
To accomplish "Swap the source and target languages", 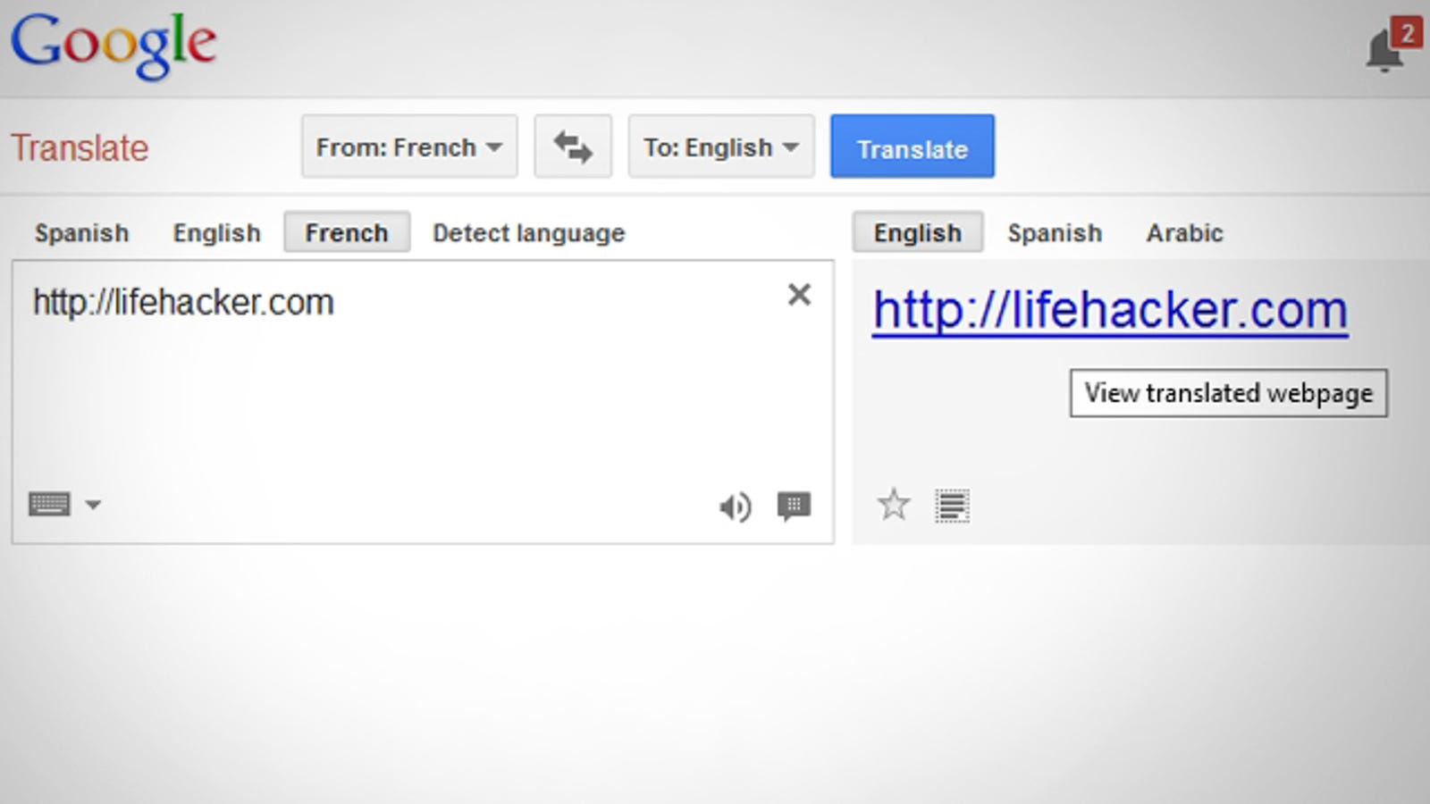I will [x=573, y=147].
